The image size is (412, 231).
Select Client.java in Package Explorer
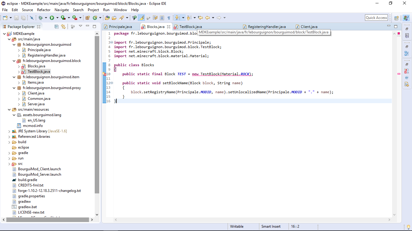click(x=36, y=93)
